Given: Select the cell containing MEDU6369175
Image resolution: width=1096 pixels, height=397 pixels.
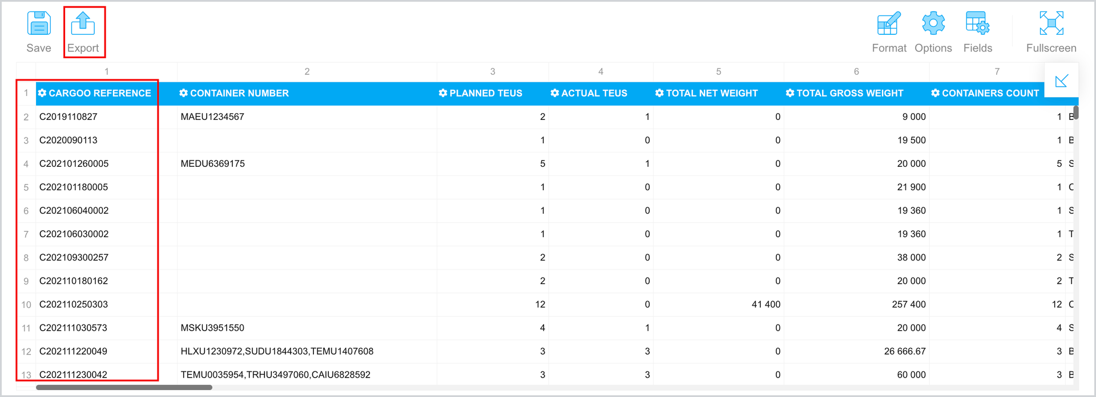Looking at the screenshot, I should (x=307, y=163).
